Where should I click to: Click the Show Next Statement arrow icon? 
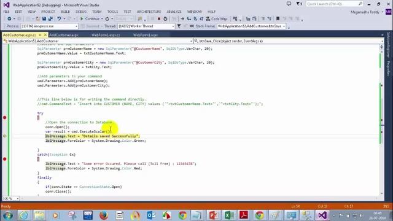(x=182, y=19)
